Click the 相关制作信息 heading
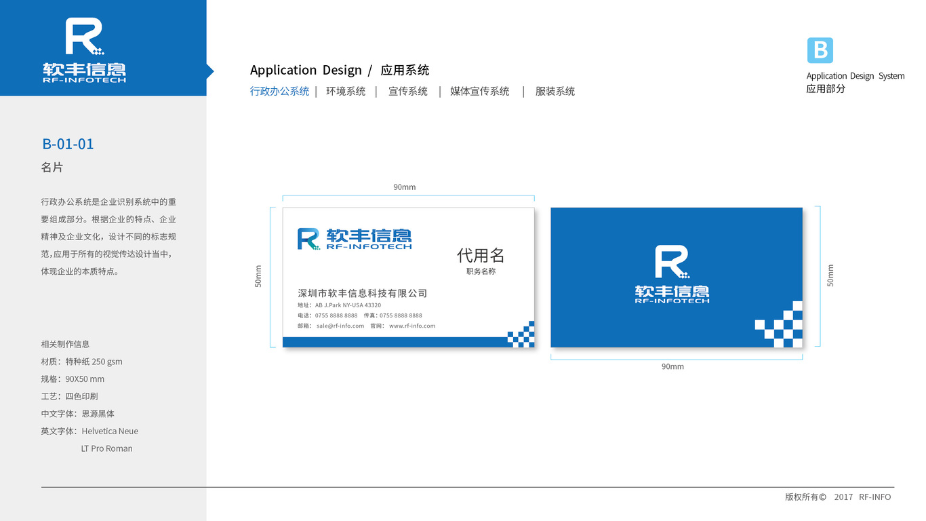Screen dimensions: 926x521 [65, 344]
